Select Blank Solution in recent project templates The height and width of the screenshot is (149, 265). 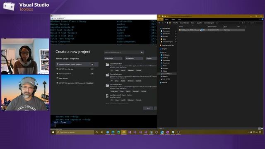coord(77,78)
